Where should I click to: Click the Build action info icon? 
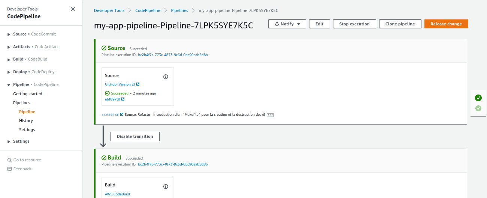tap(166, 186)
